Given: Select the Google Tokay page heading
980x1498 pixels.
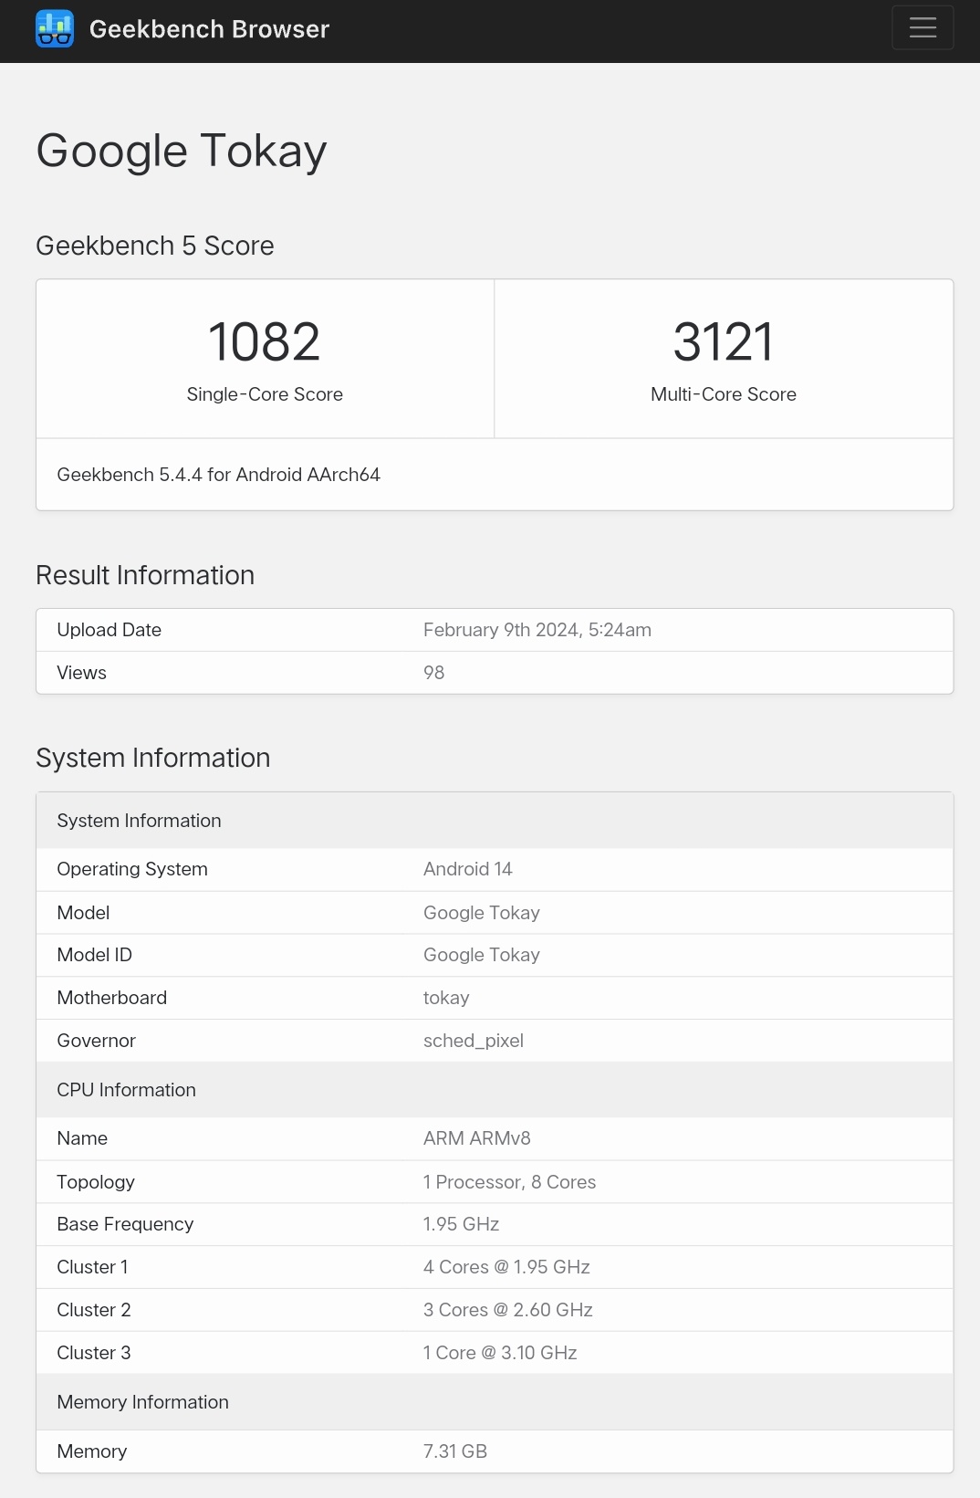Looking at the screenshot, I should 182,151.
